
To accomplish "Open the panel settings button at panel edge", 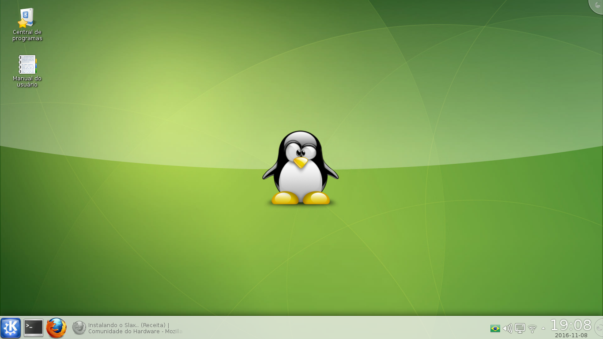I will (x=599, y=328).
